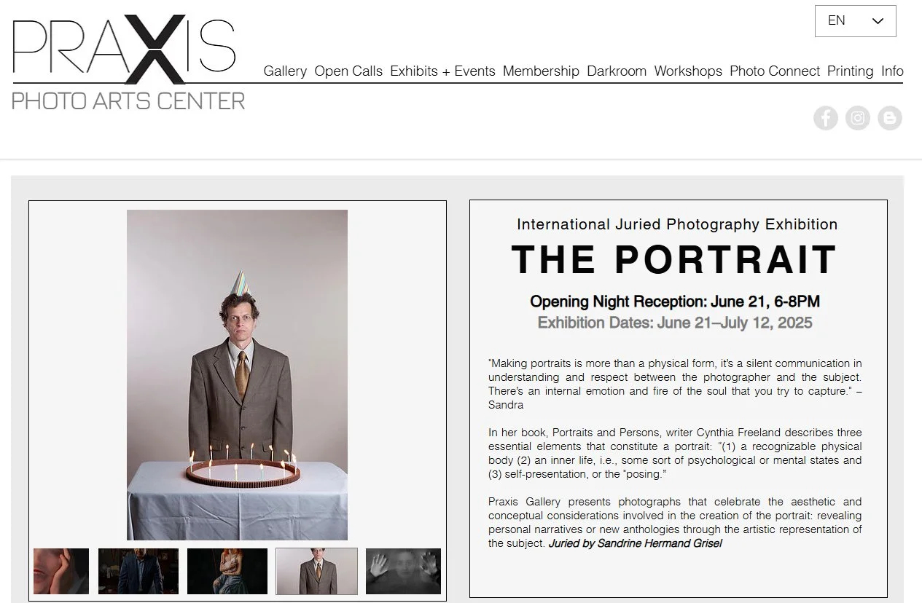The image size is (922, 603).
Task: Select the man in dark suit thumbnail
Action: 138,571
